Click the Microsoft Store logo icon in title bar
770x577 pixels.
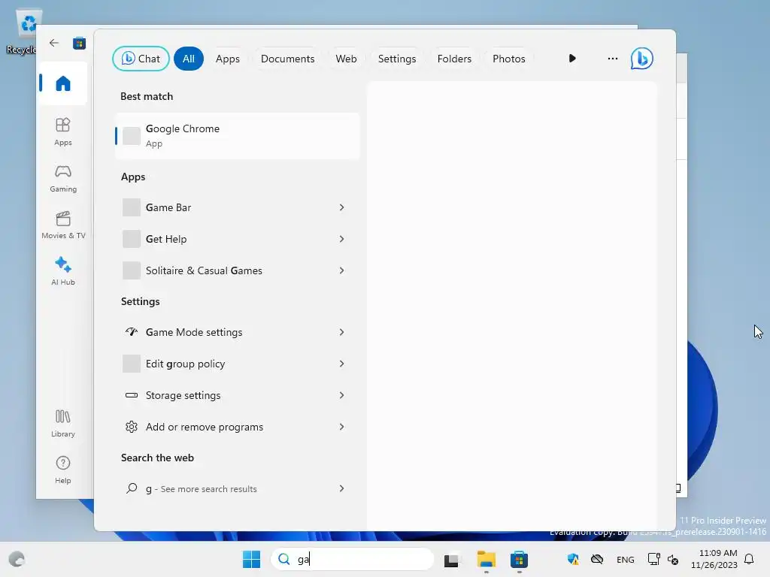click(x=79, y=43)
